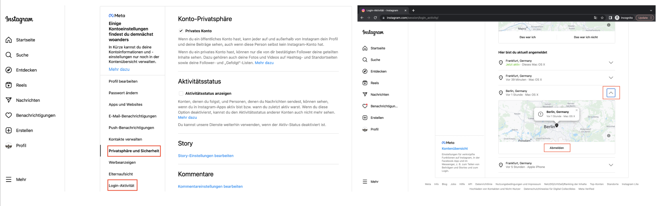The width and height of the screenshot is (657, 206).
Task: Open Privatsphäre und Sicherheit settings
Action: 134,151
